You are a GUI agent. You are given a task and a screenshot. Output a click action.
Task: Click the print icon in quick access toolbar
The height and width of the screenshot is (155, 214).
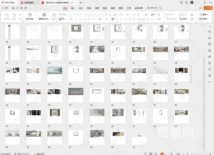tap(22, 8)
